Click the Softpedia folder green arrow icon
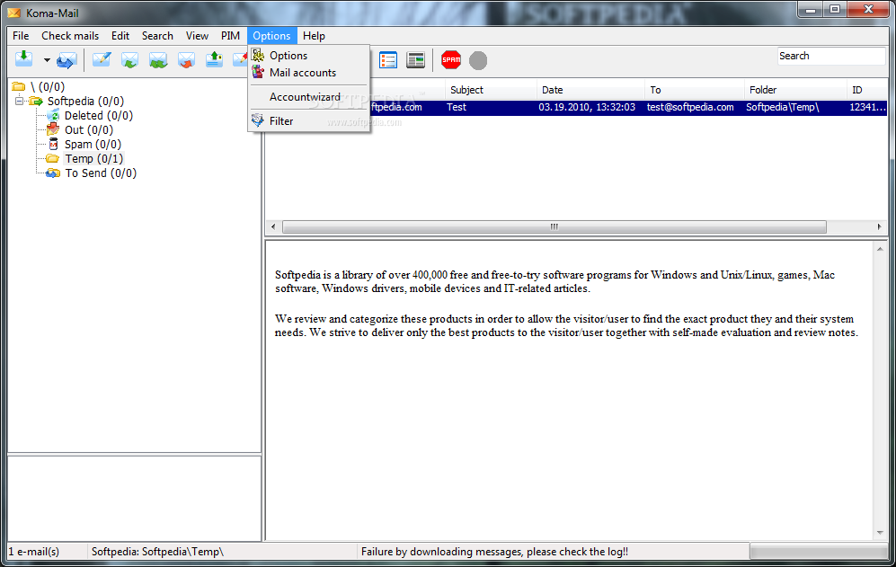Screen dimensions: 896x567 coord(36,102)
